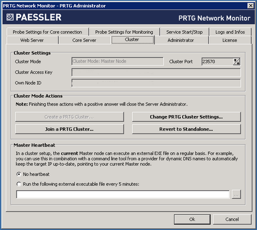257x230 pixels.
Task: Select the No heartbeat radio option
Action: pyautogui.click(x=19, y=174)
